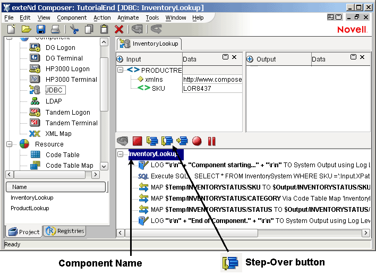The width and height of the screenshot is (376, 275).
Task: Click the Copy toolbar icon
Action: (89, 29)
